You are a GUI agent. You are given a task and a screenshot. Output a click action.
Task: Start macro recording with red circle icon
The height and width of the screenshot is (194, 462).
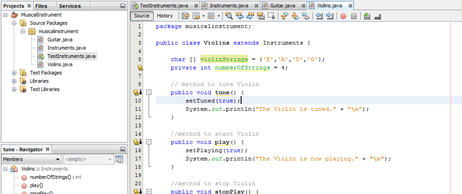[x=343, y=16]
